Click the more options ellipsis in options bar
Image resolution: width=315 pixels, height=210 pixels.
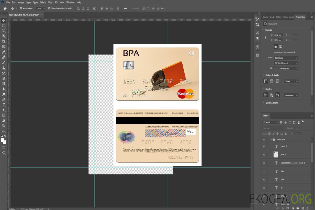(125, 8)
